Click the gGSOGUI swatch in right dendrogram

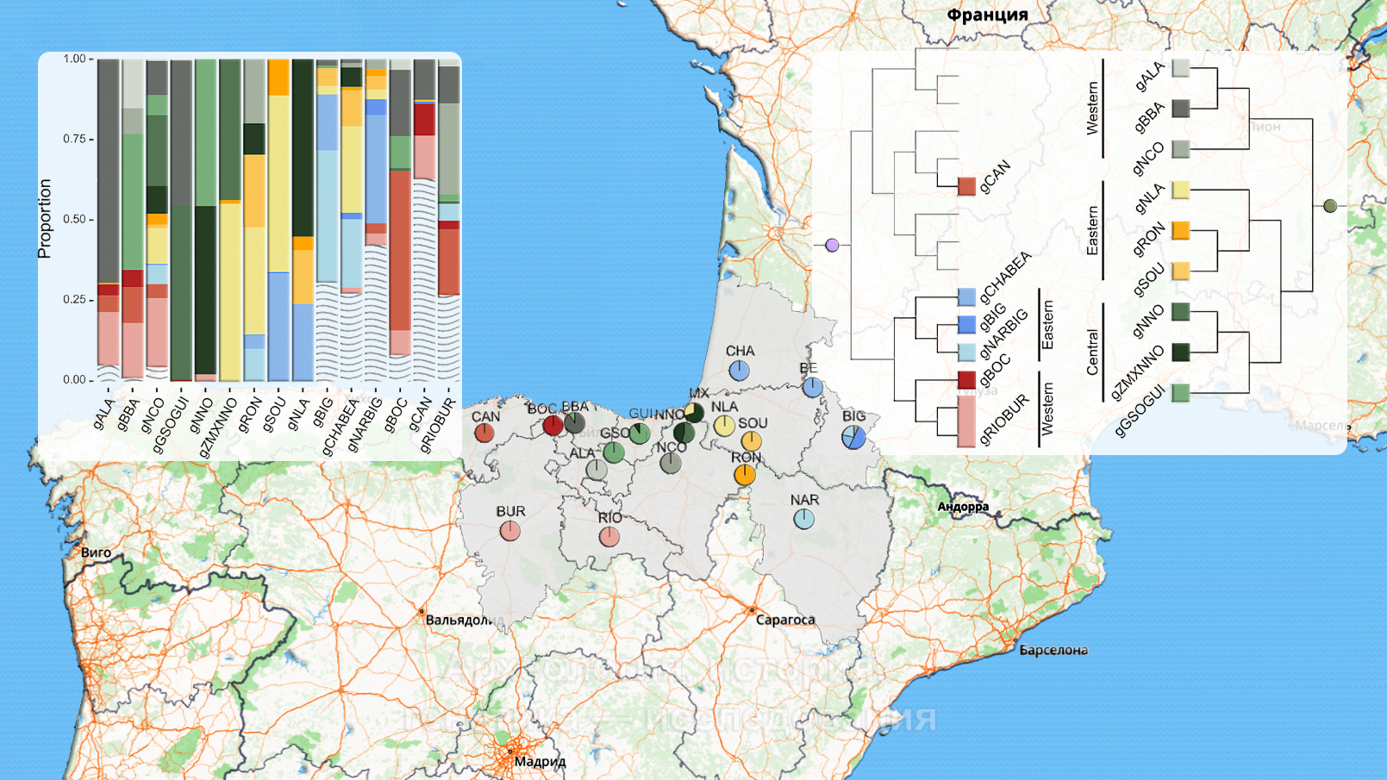tap(1181, 392)
